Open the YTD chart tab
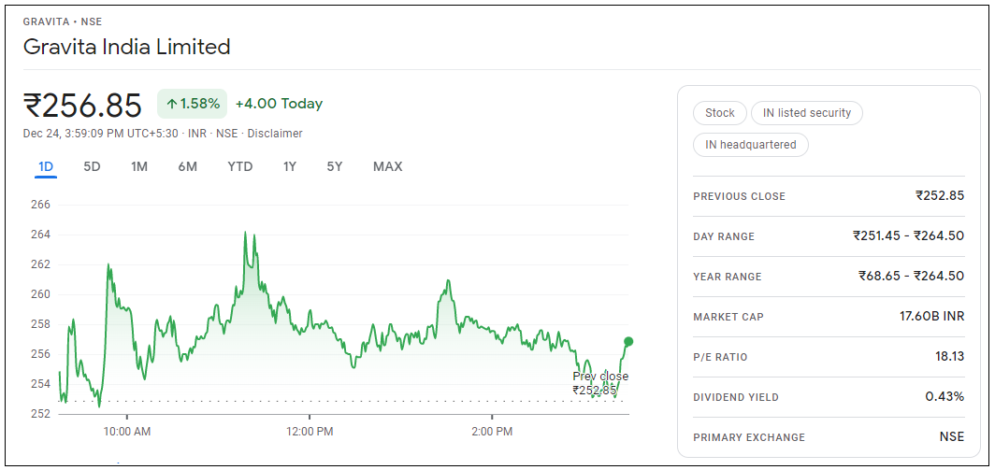 pyautogui.click(x=239, y=167)
